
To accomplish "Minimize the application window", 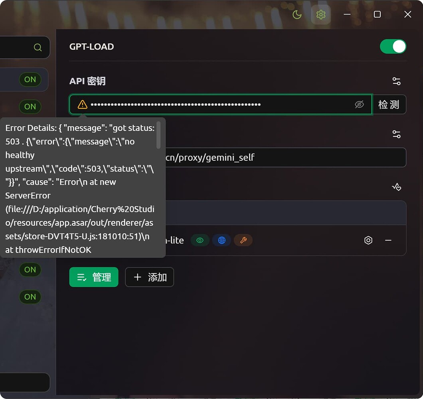I will tap(347, 14).
